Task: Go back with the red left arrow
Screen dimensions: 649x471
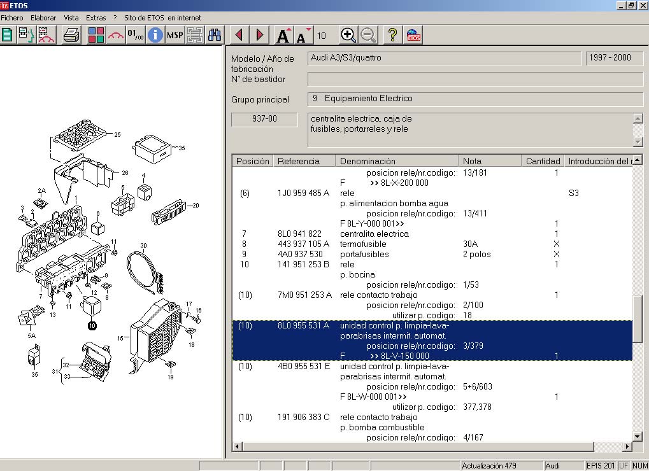Action: click(239, 35)
